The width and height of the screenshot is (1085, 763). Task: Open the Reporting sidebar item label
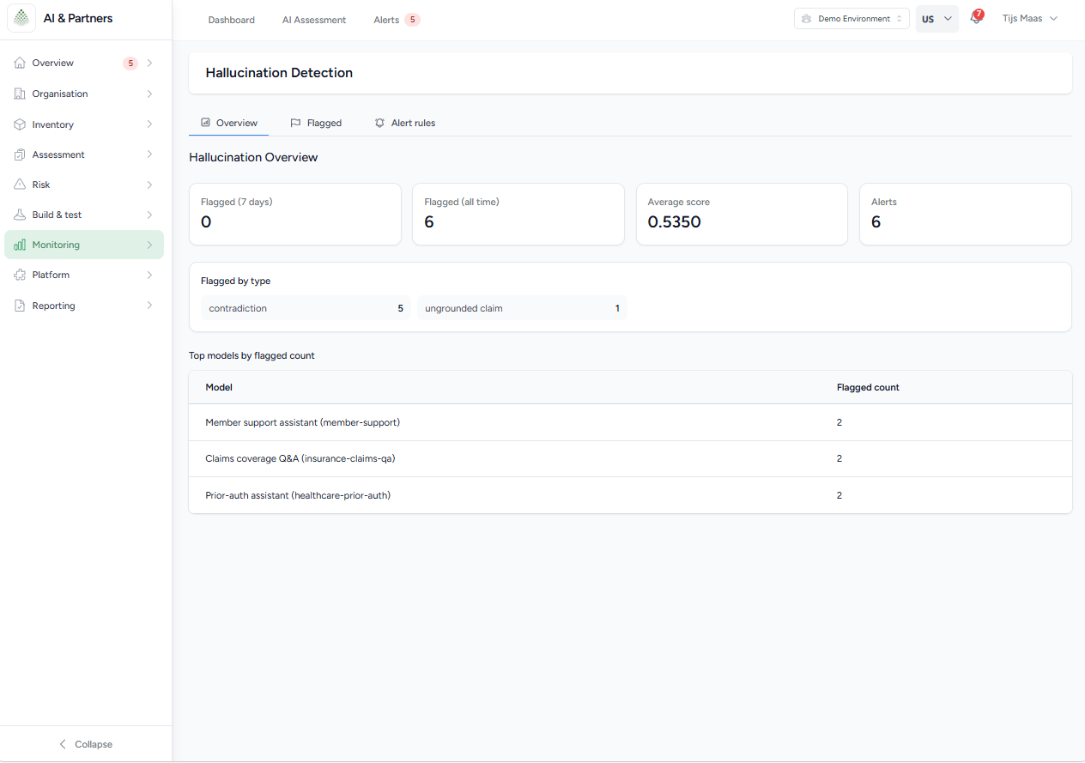point(53,306)
